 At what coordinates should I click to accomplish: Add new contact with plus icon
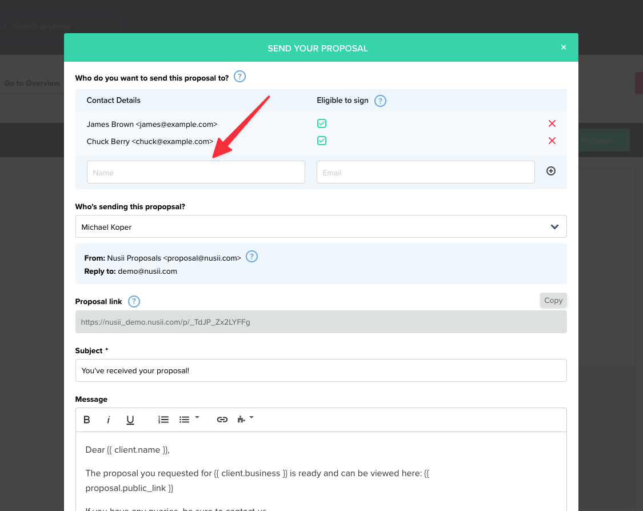point(551,171)
